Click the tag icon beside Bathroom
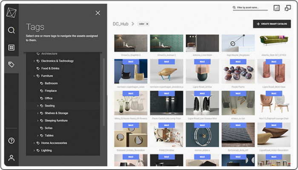This screenshot has height=170, width=298. point(42,83)
